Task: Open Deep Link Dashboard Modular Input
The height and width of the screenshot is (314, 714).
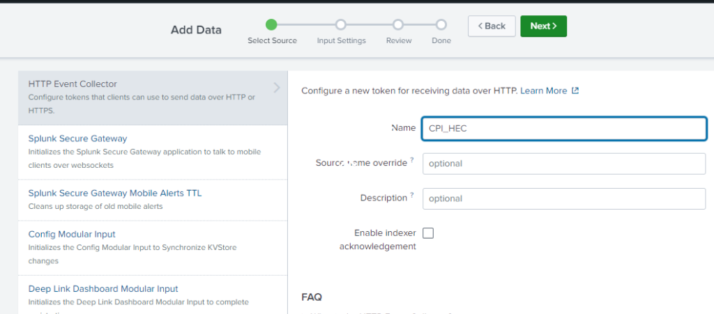Action: (103, 288)
